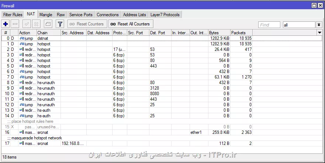Viewport: 325px width, 163px height.
Task: Click jump action icon in row 14
Action: click(22, 116)
